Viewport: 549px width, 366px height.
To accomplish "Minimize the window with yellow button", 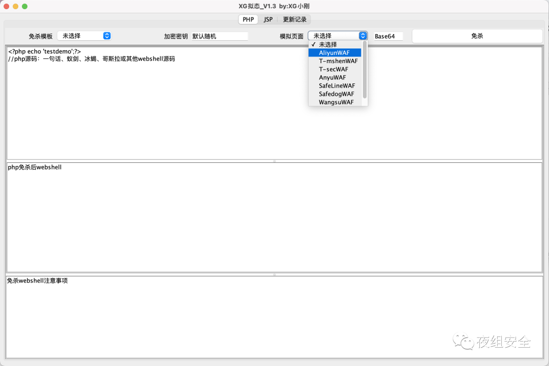I will [15, 6].
